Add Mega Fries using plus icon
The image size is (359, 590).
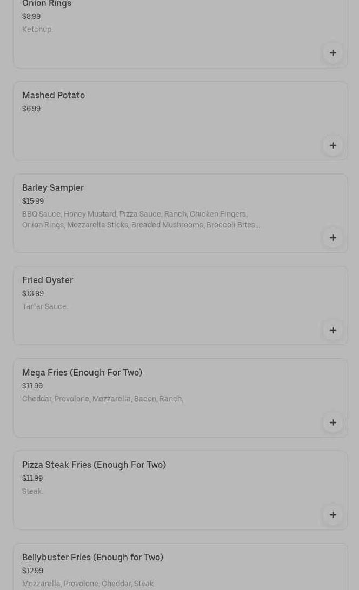333,423
